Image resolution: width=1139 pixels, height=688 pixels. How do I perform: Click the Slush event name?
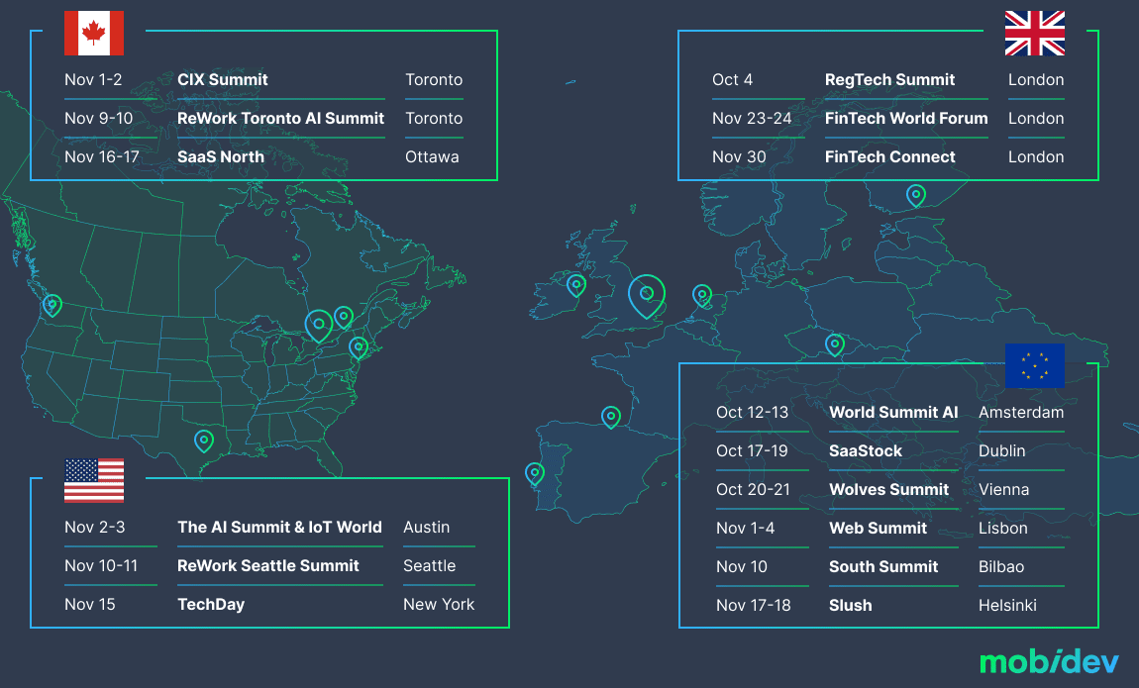coord(851,605)
